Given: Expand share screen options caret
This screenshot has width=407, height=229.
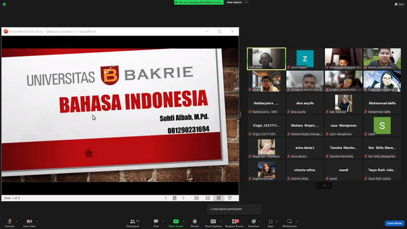Looking at the screenshot, I should [184, 221].
